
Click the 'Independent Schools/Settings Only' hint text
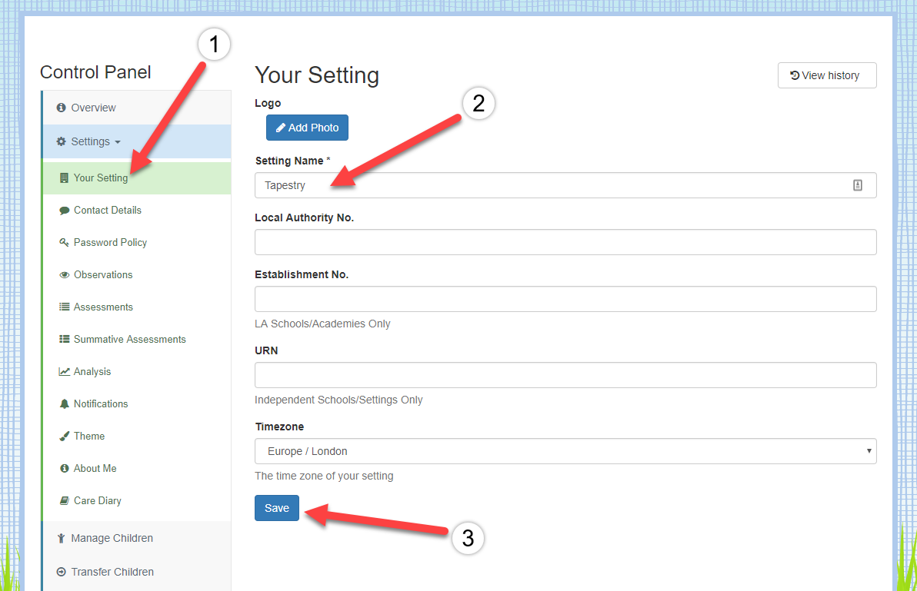point(338,400)
